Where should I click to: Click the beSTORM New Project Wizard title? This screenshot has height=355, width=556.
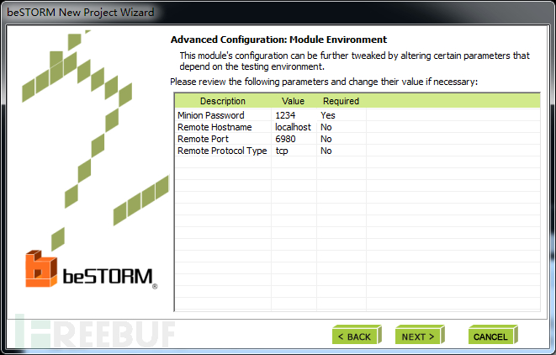coord(81,13)
